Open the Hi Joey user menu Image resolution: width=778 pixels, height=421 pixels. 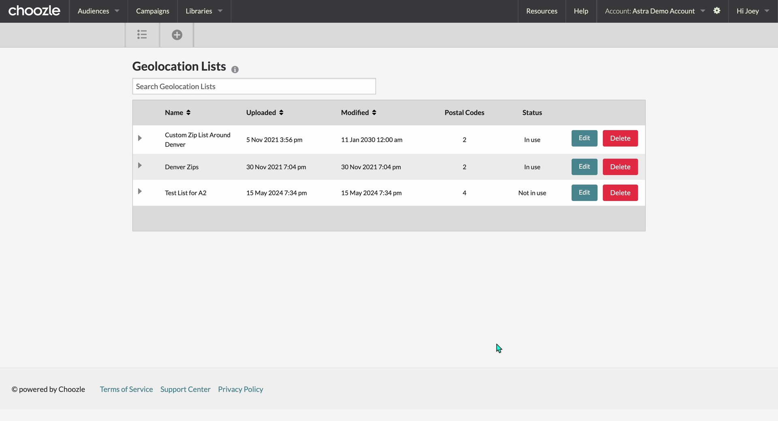[752, 11]
